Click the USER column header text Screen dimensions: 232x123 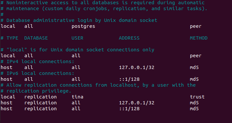(77, 38)
